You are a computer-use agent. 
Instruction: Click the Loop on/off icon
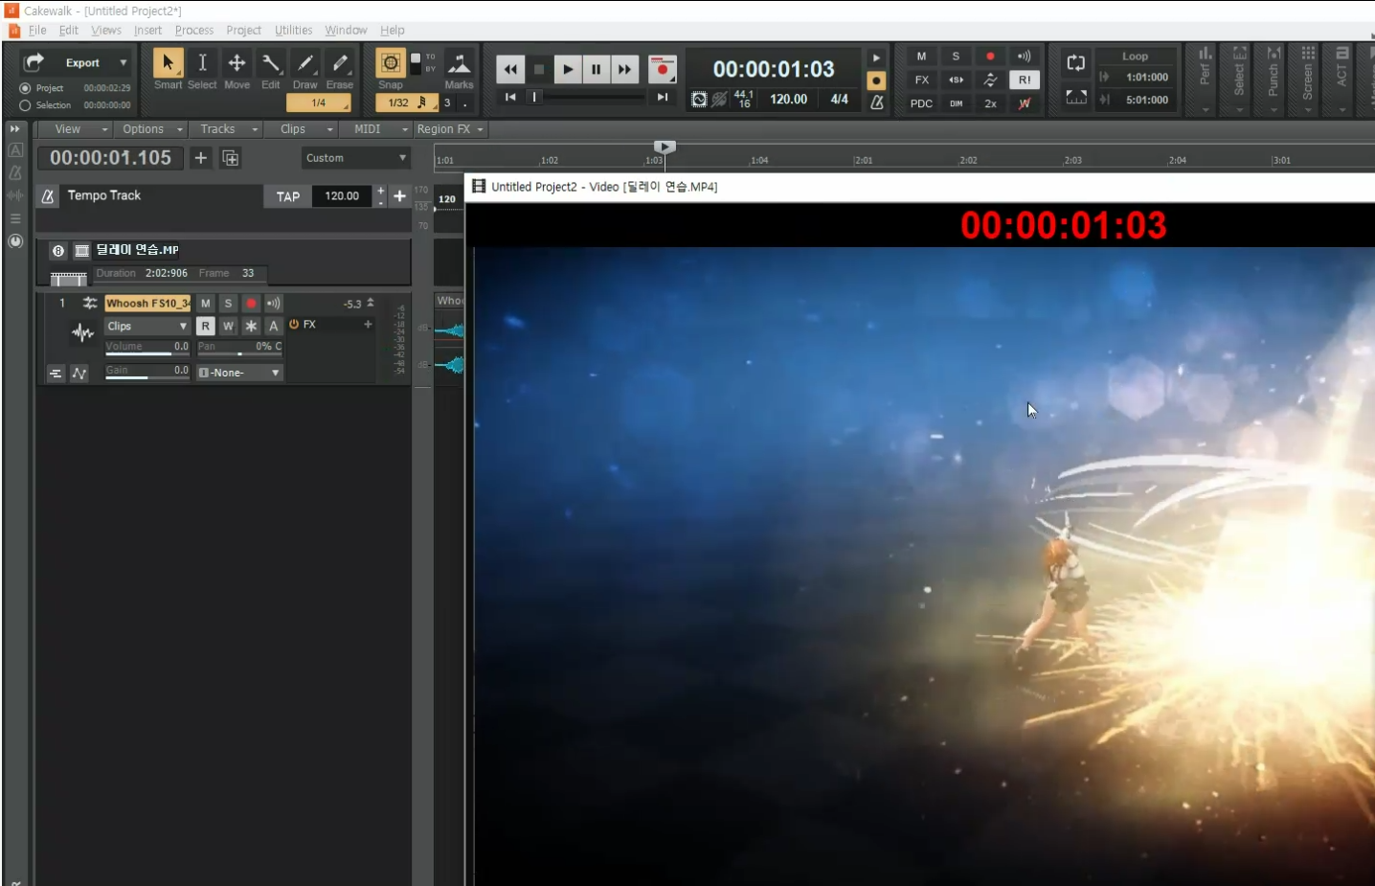point(1076,63)
